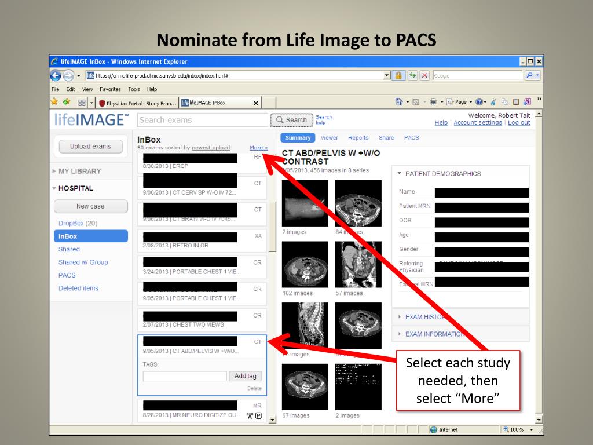This screenshot has height=445, width=593.
Task: Click the Google search magnifier icon
Action: [529, 75]
